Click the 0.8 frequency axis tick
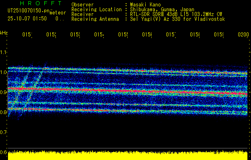251x160 pixels. pyautogui.click(x=4, y=112)
